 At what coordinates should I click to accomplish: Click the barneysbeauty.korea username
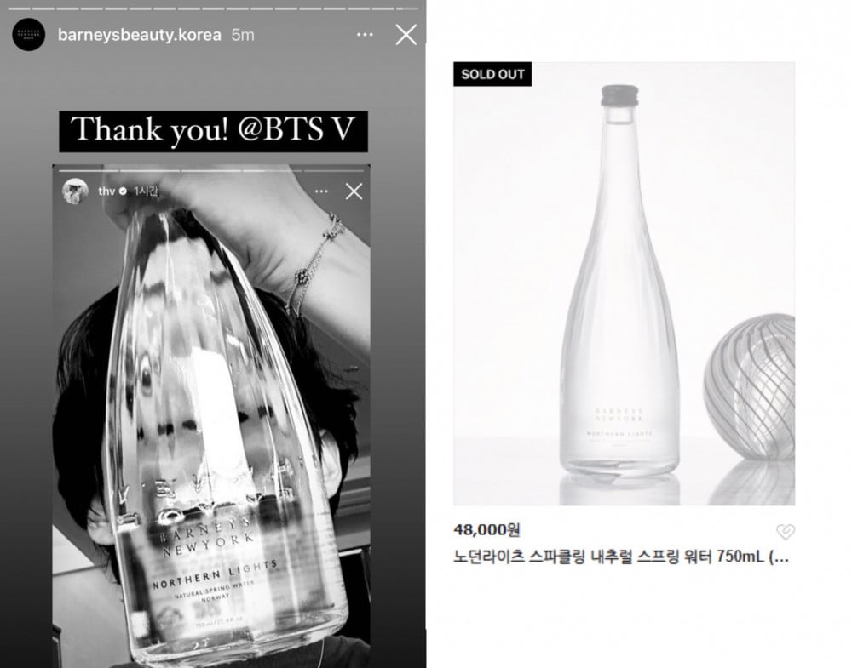pos(140,35)
